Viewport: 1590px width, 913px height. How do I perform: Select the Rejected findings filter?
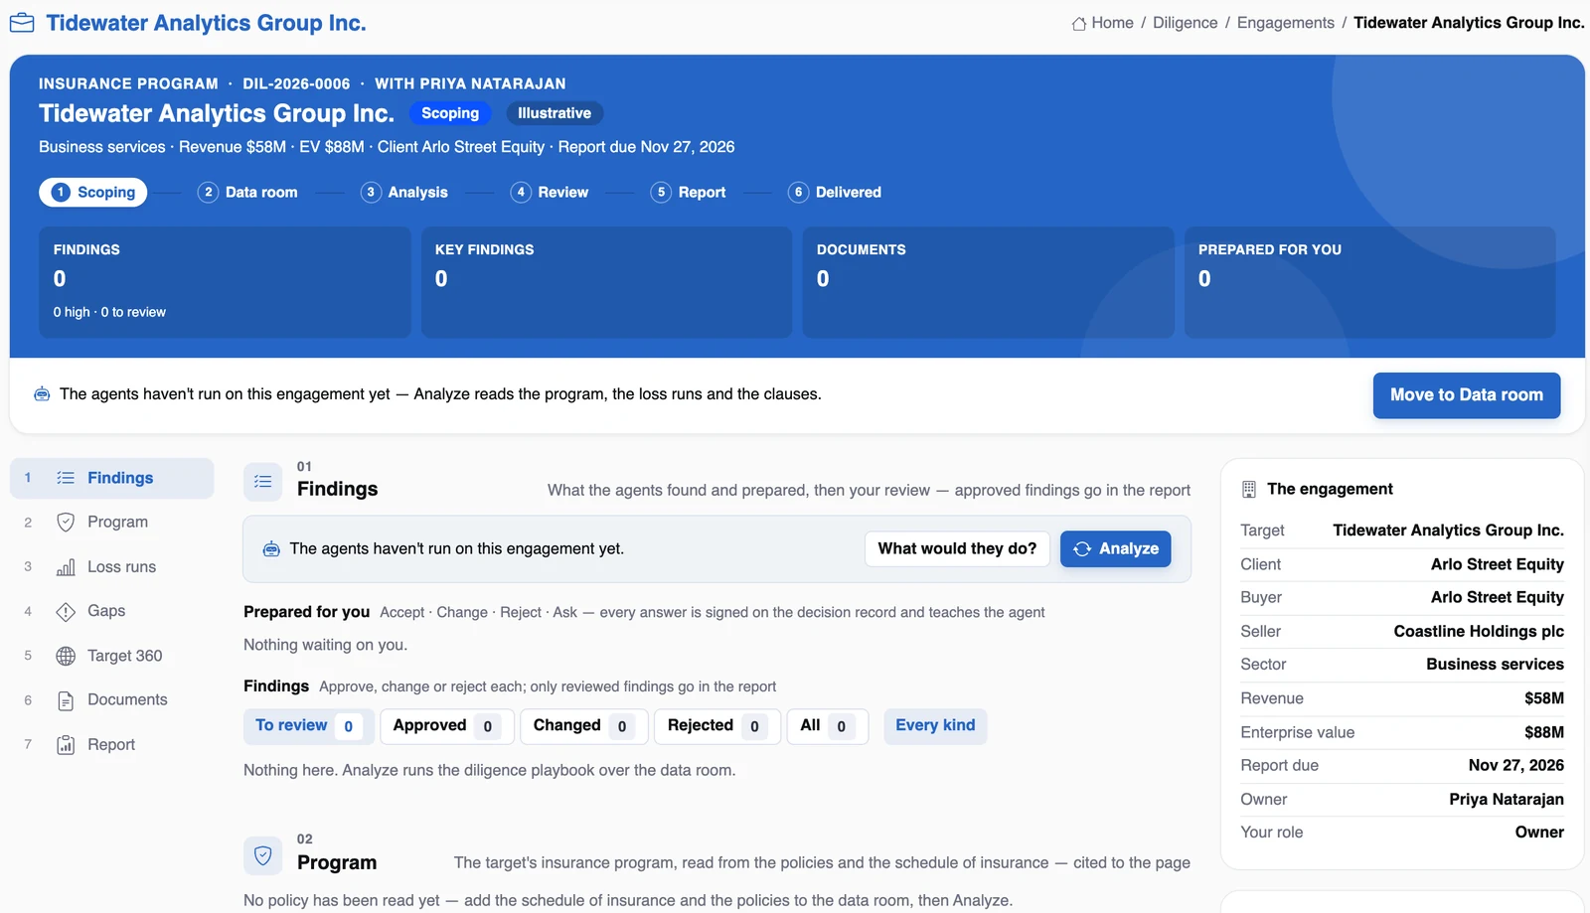[x=717, y=726]
